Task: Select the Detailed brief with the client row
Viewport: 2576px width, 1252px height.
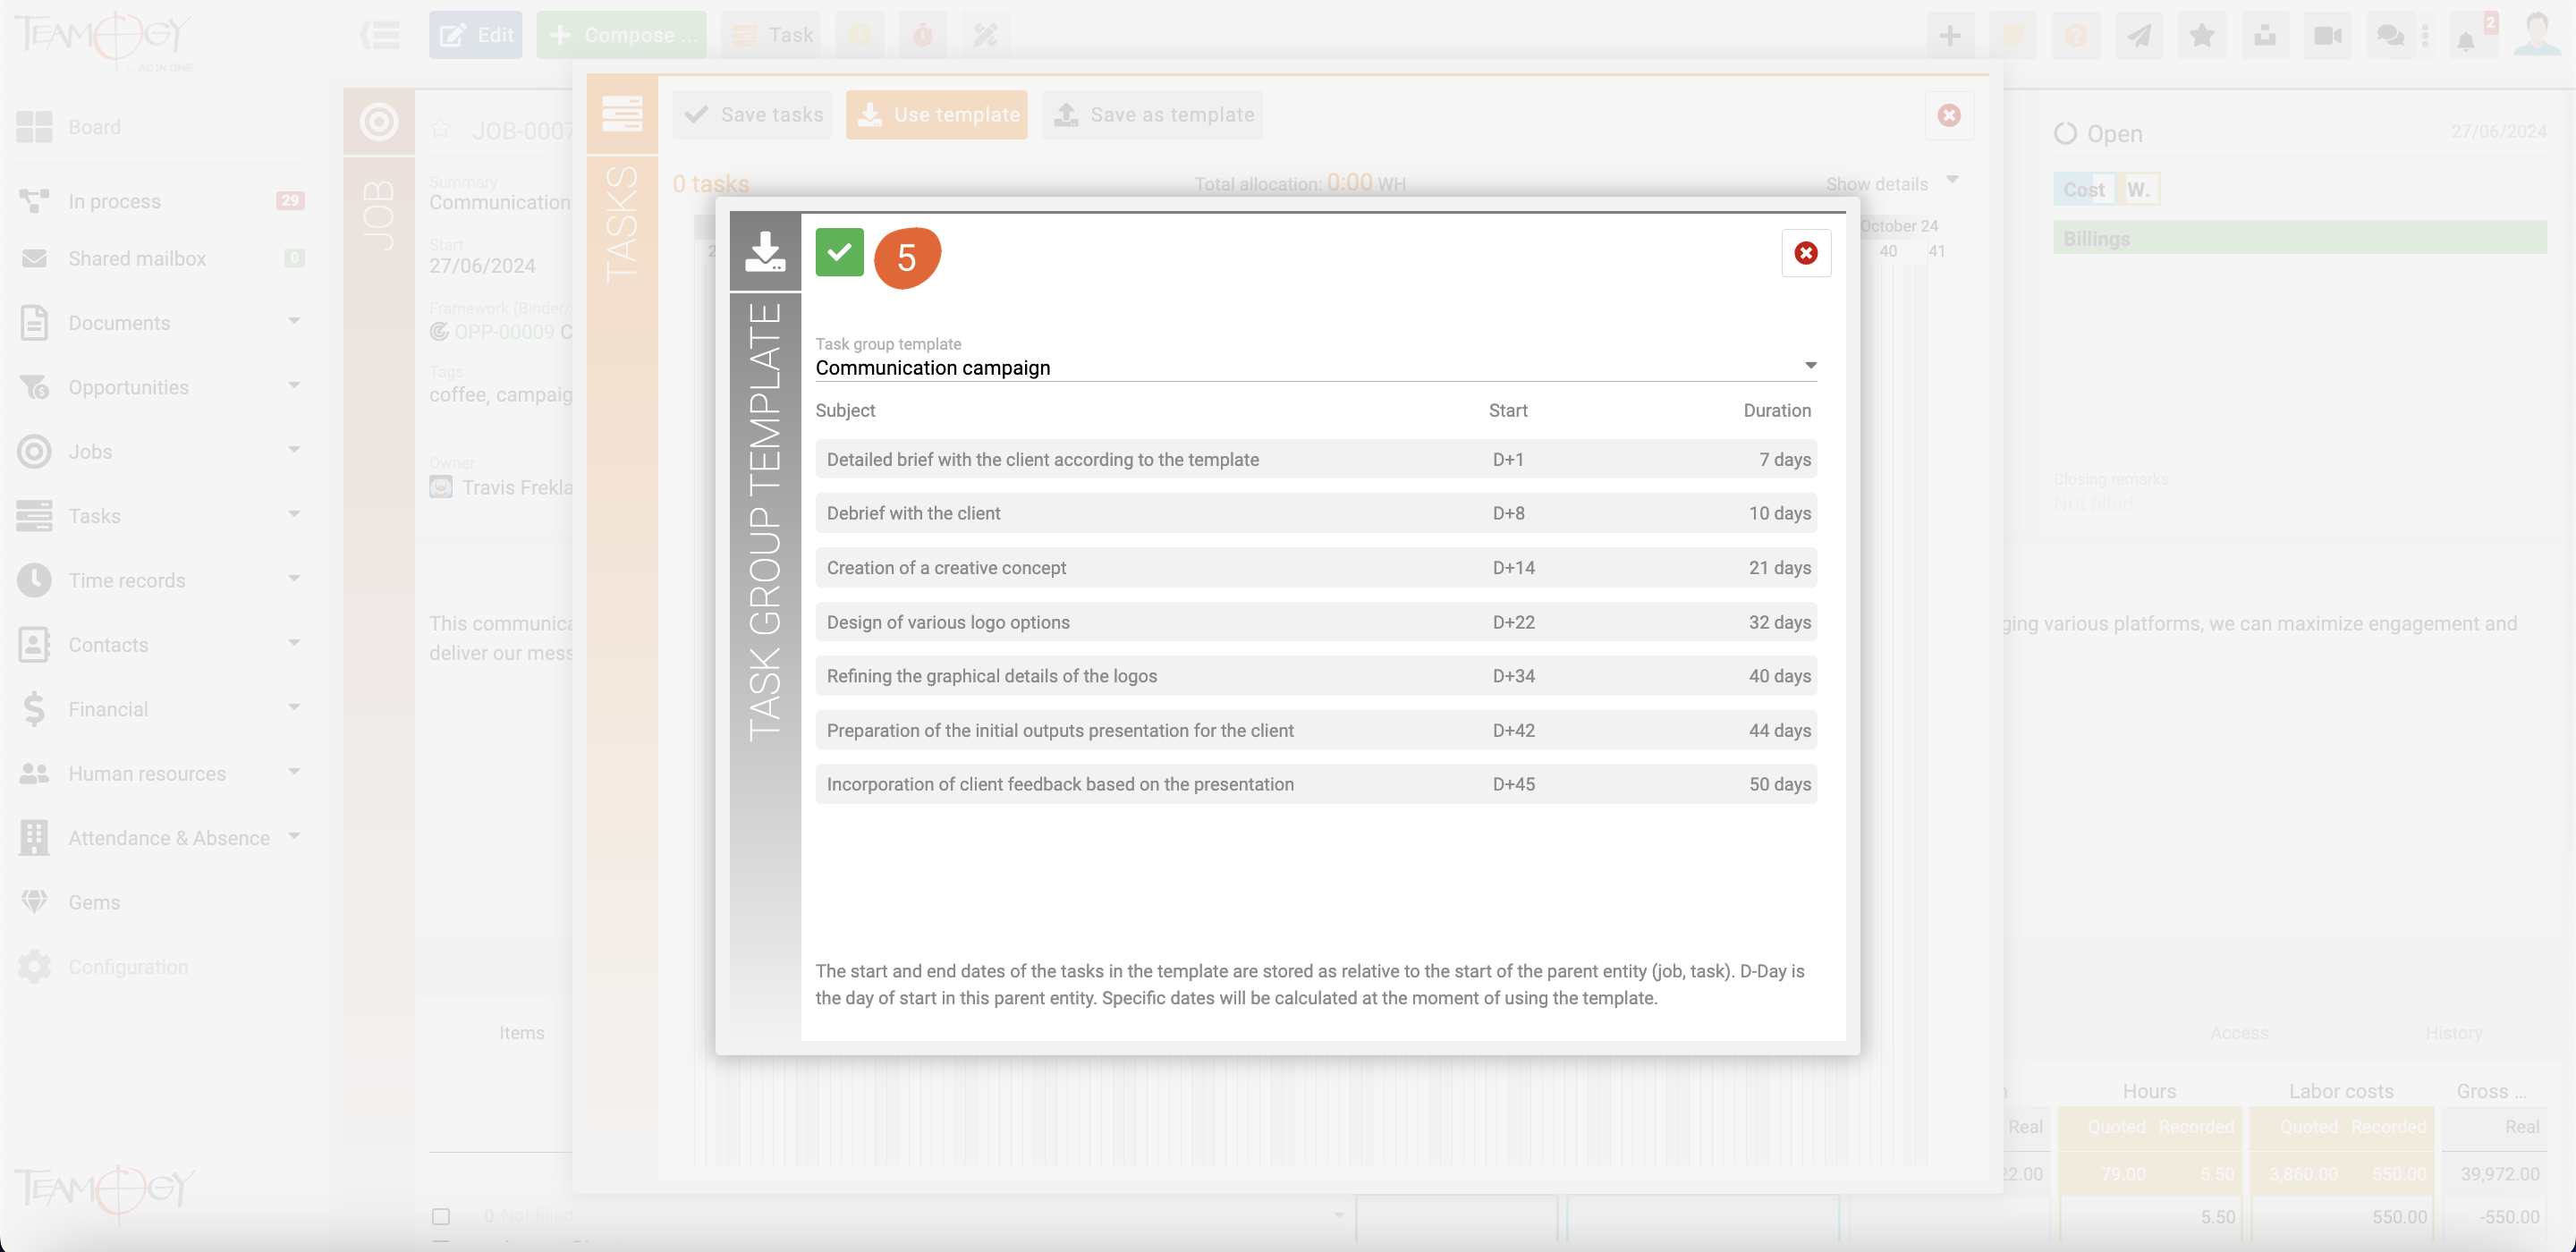Action: tap(1315, 459)
